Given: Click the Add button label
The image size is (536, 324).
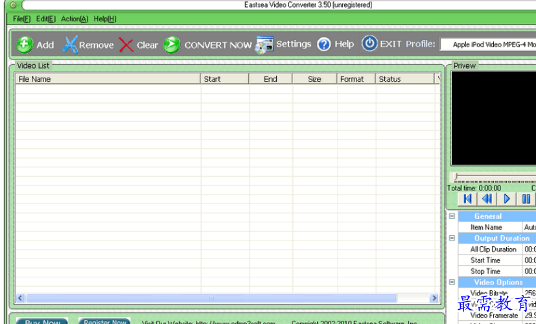Looking at the screenshot, I should tap(45, 45).
